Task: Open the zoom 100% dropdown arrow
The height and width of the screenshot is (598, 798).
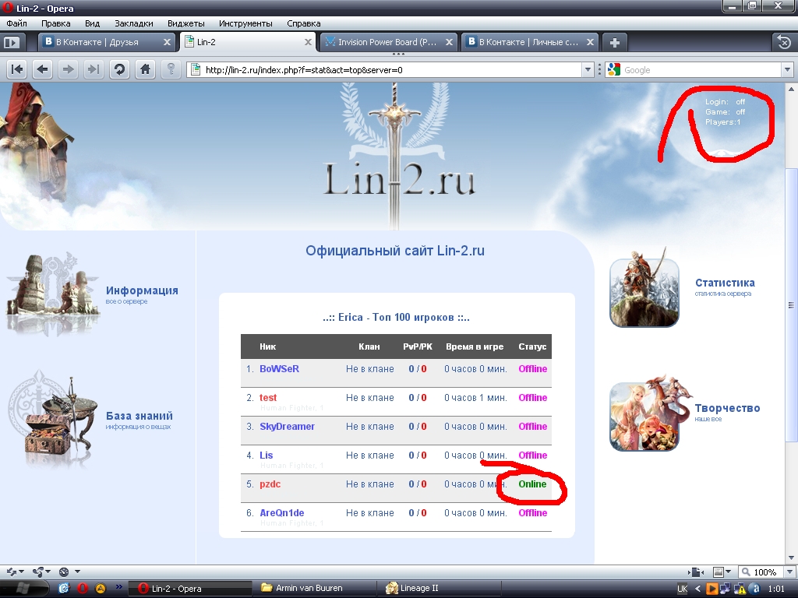Action: point(789,572)
